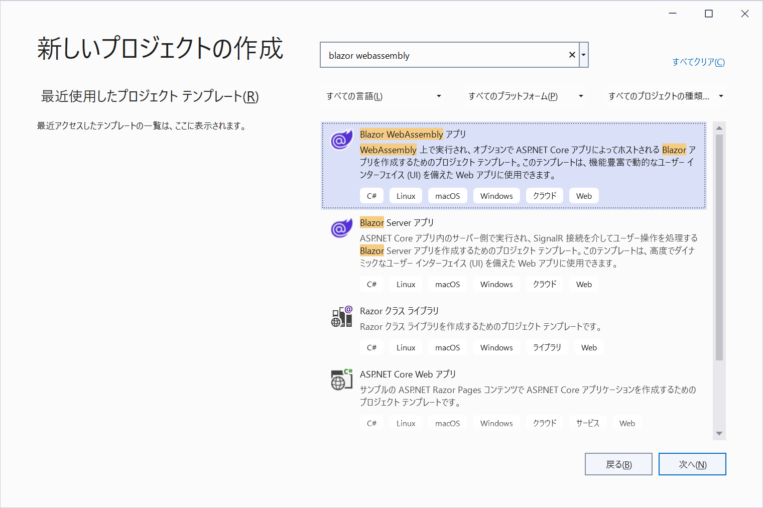Screen dimensions: 763x508
Task: Click the C# tag under Blazor WebAssembly
Action: pos(371,195)
